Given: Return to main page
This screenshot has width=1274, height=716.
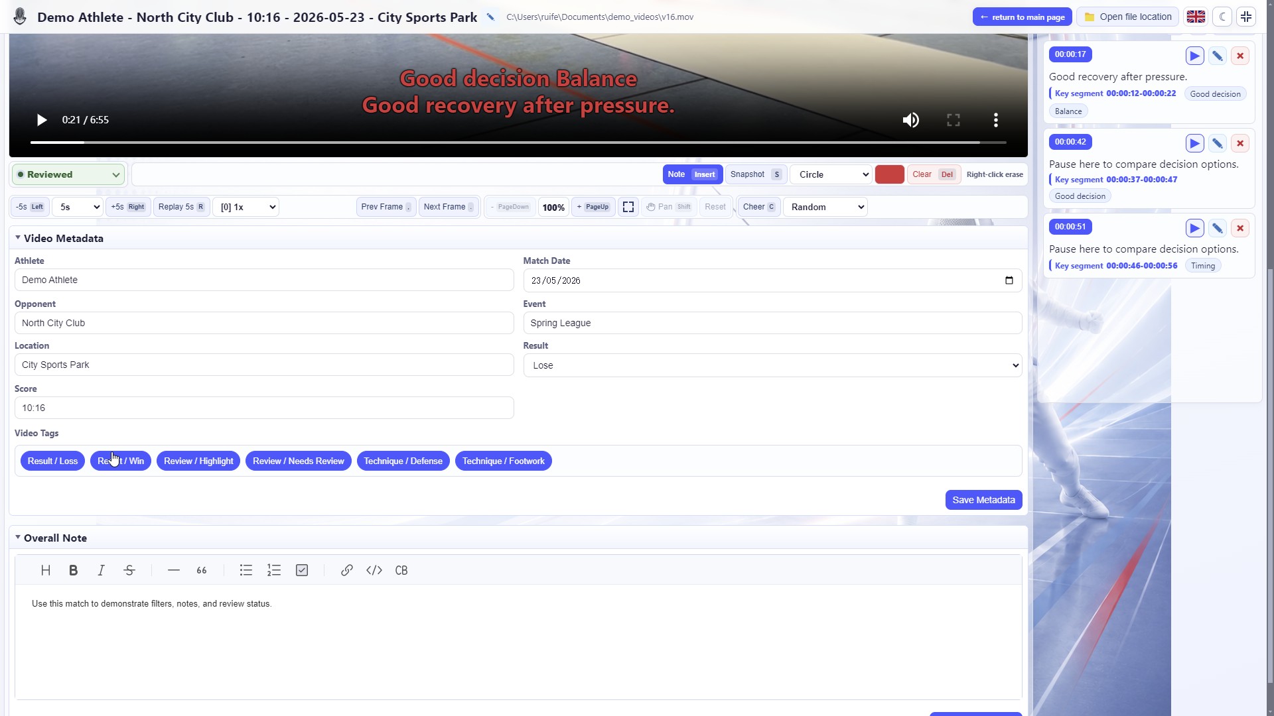Looking at the screenshot, I should pos(1022,17).
